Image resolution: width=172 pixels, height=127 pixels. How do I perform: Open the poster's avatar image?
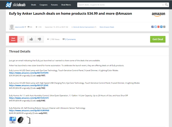point(12,27)
